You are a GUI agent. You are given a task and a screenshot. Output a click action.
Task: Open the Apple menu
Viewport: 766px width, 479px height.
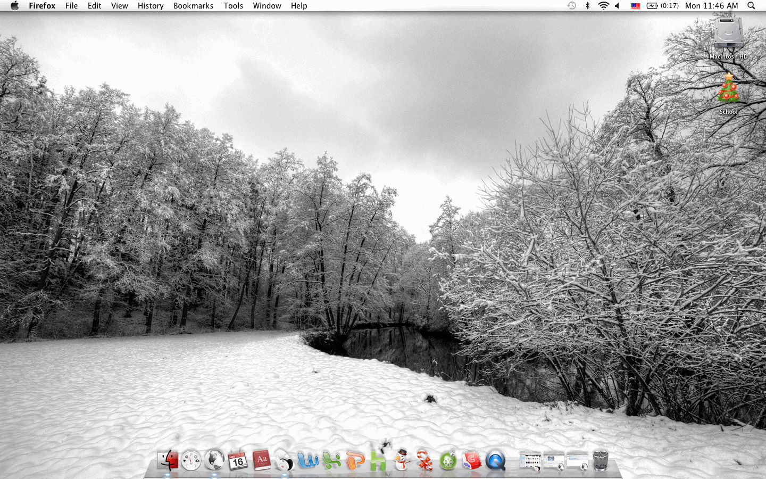(14, 6)
